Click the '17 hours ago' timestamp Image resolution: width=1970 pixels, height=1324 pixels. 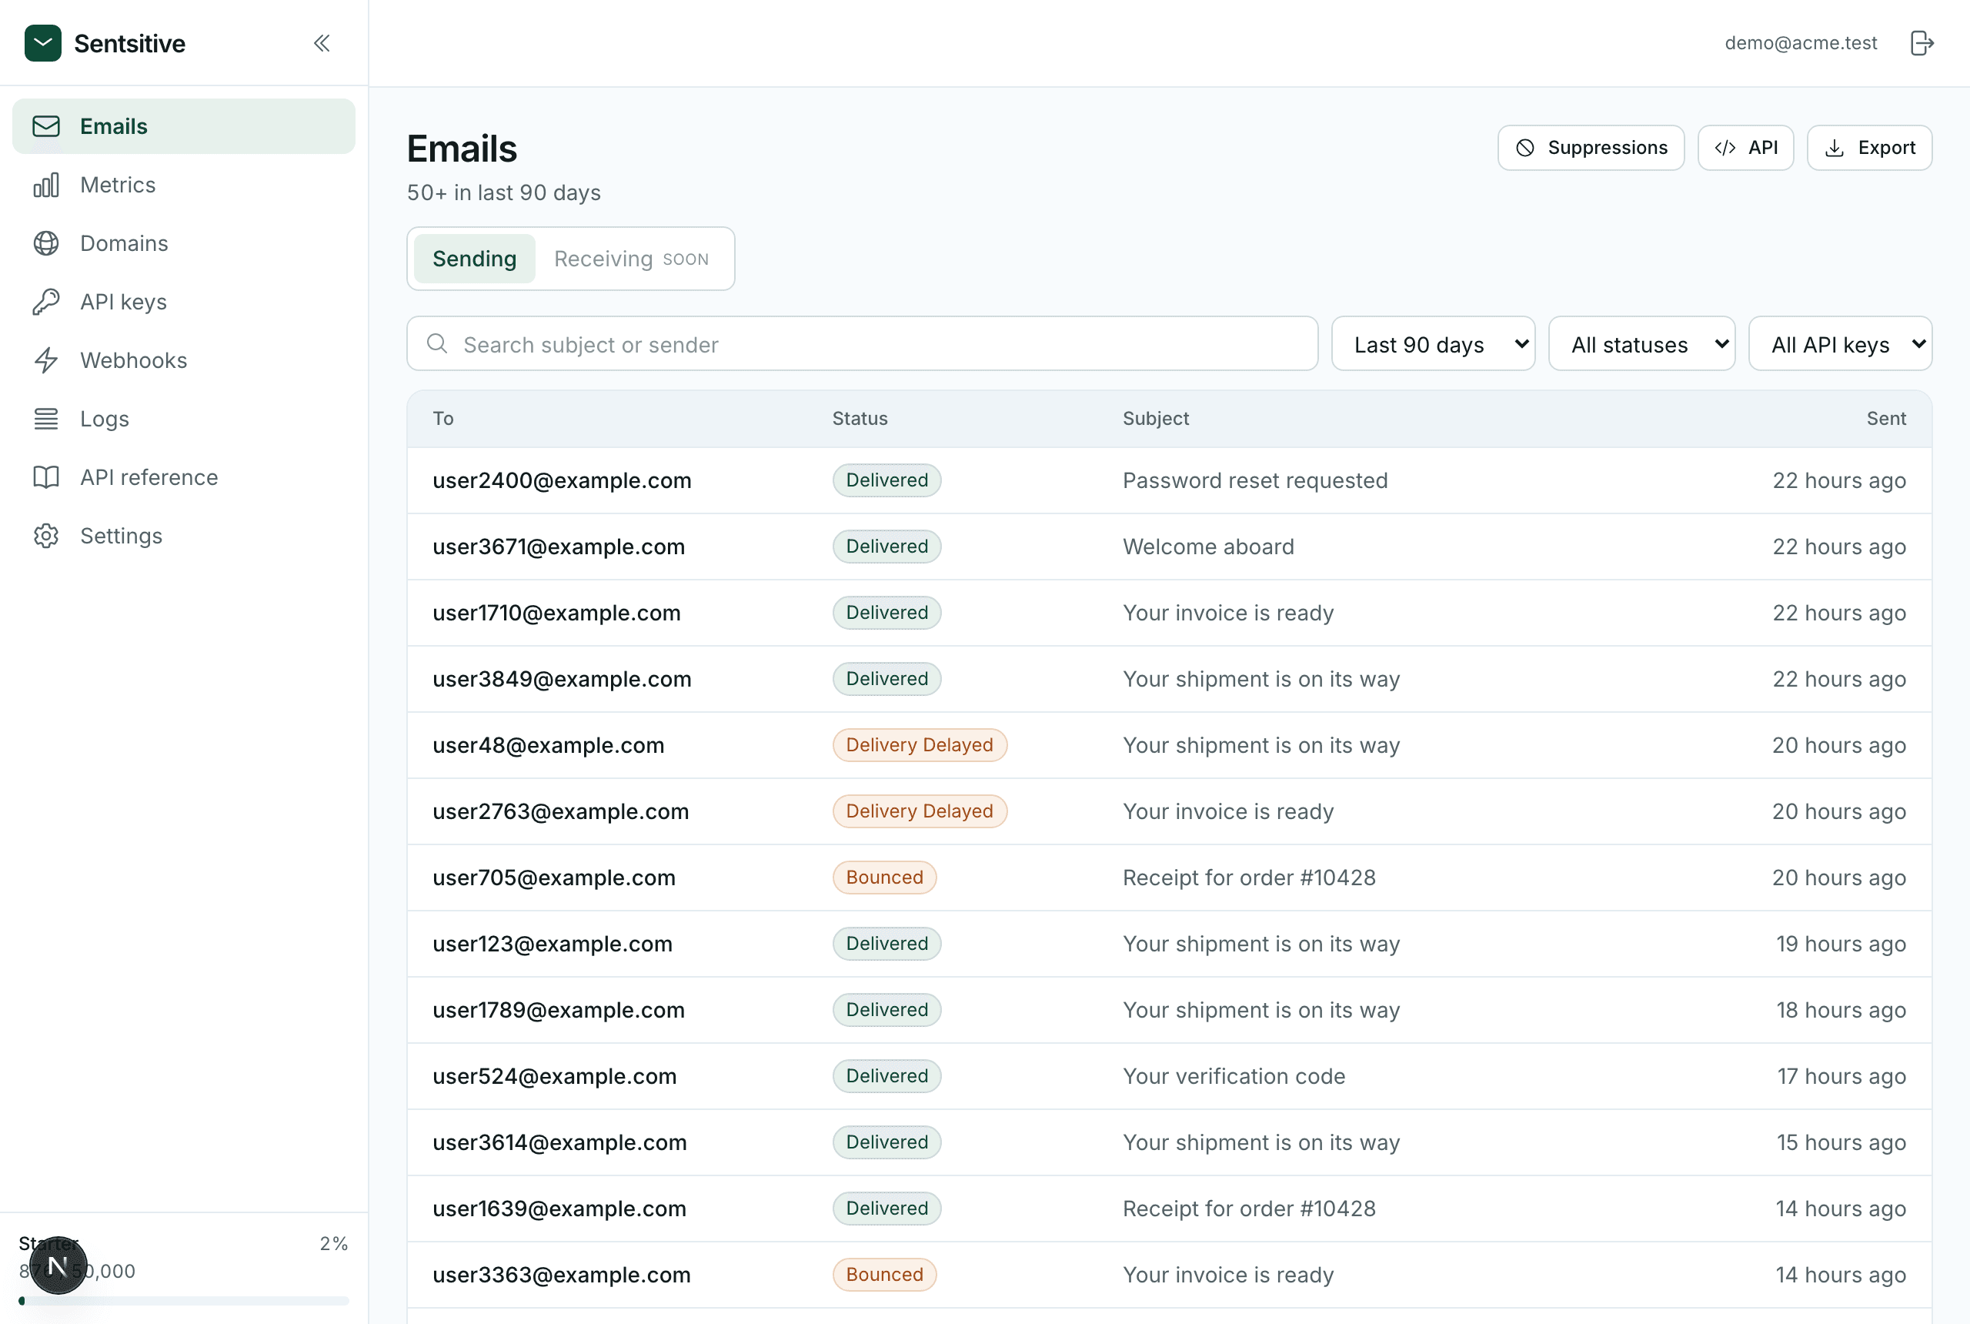[1841, 1076]
